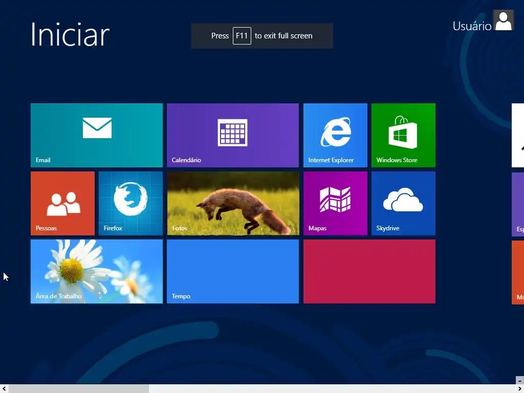Launch the Internet Explorer tile
The height and width of the screenshot is (393, 524).
click(x=335, y=135)
